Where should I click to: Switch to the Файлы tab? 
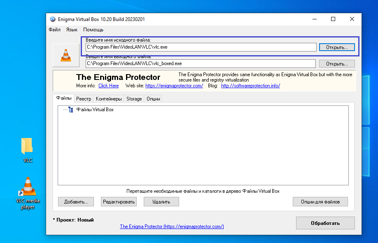[x=64, y=98]
